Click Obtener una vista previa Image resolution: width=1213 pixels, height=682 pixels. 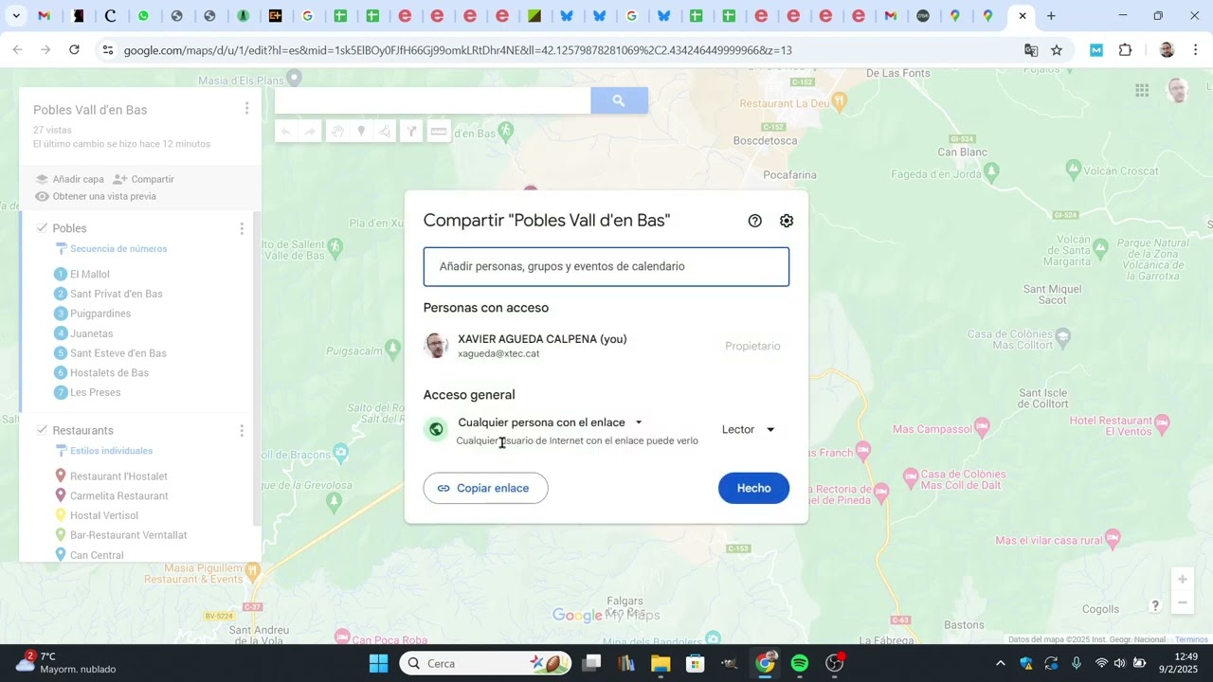(96, 196)
